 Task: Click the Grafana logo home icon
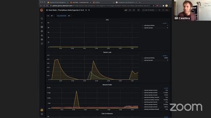[42, 10]
